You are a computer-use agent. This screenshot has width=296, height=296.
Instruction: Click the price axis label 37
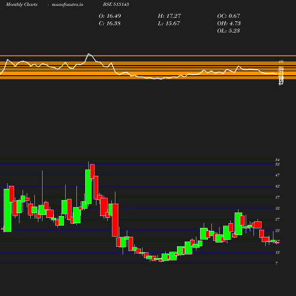(x=277, y=197)
